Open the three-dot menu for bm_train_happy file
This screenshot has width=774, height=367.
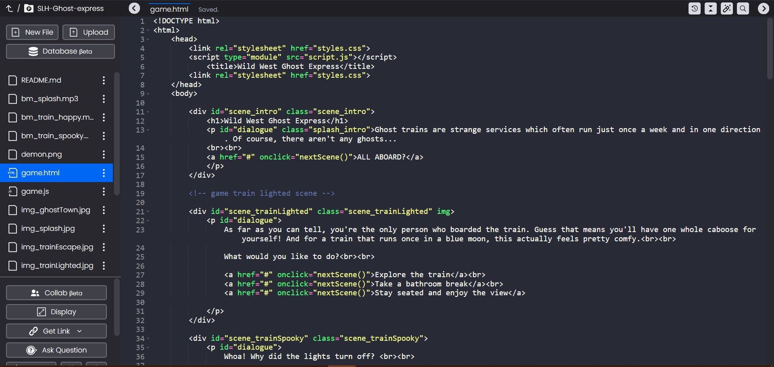click(104, 117)
